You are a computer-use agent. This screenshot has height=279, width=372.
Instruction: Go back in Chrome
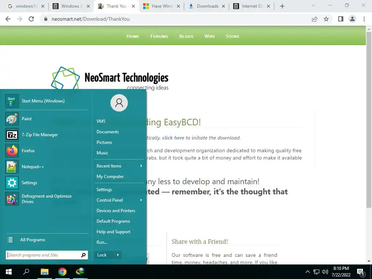coord(8,19)
